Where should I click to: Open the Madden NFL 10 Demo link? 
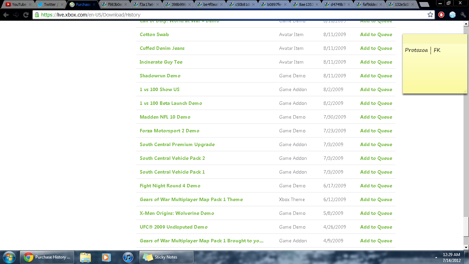coord(165,117)
